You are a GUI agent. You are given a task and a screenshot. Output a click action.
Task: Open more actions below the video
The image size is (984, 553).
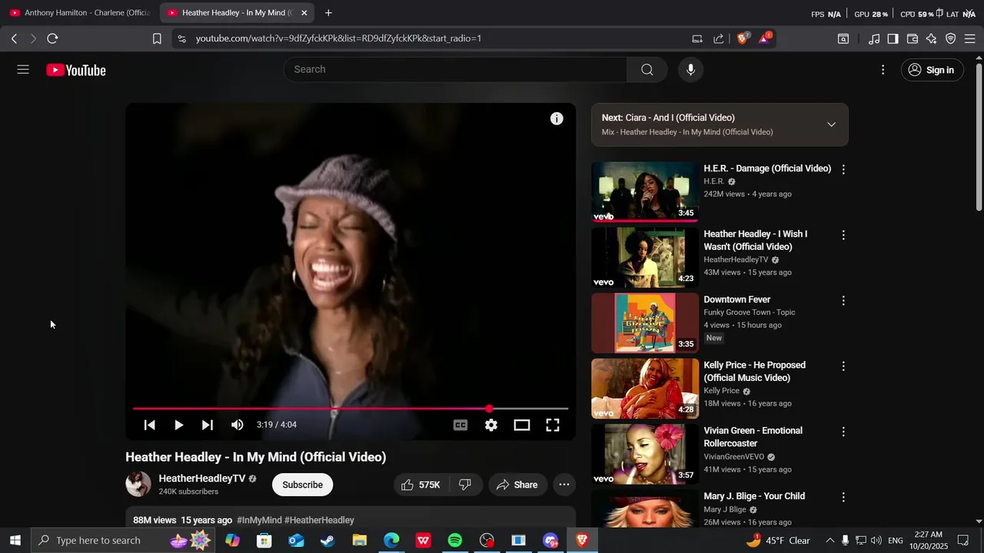pos(564,485)
